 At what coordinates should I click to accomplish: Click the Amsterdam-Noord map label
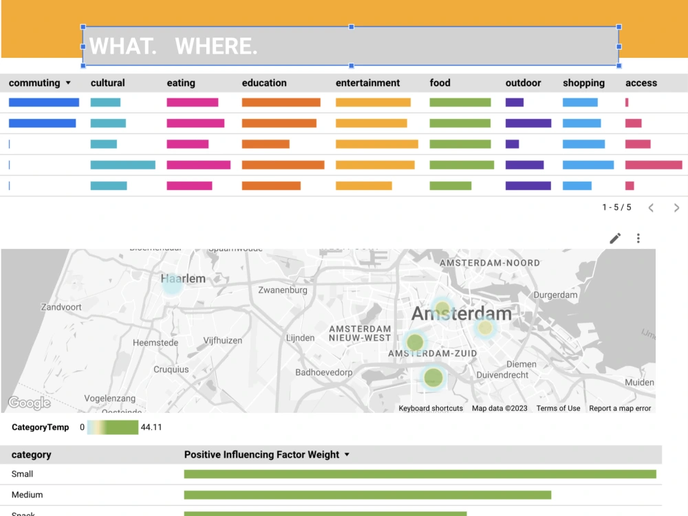click(x=490, y=263)
